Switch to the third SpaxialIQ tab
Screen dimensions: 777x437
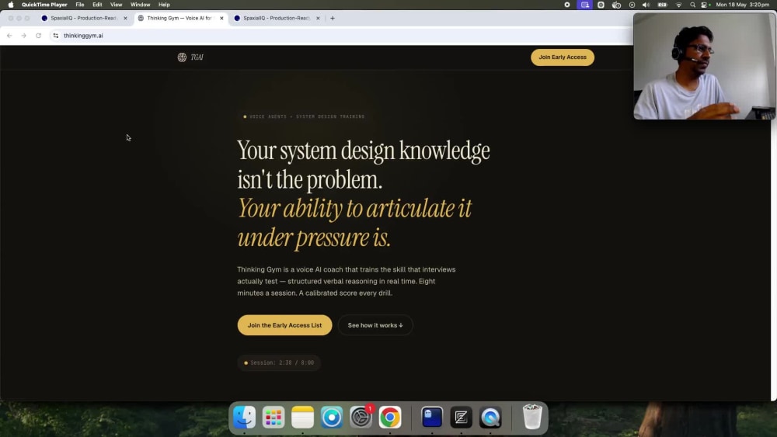(x=276, y=19)
